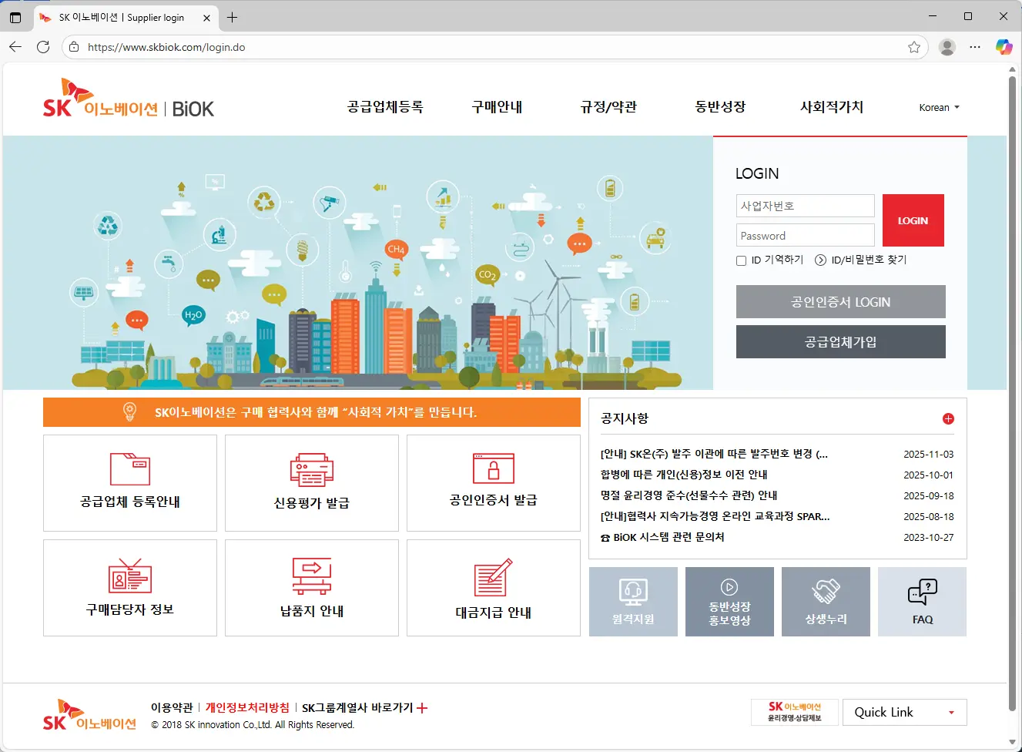The image size is (1022, 752).
Task: Click the 사업자번호 input field
Action: [x=806, y=206]
